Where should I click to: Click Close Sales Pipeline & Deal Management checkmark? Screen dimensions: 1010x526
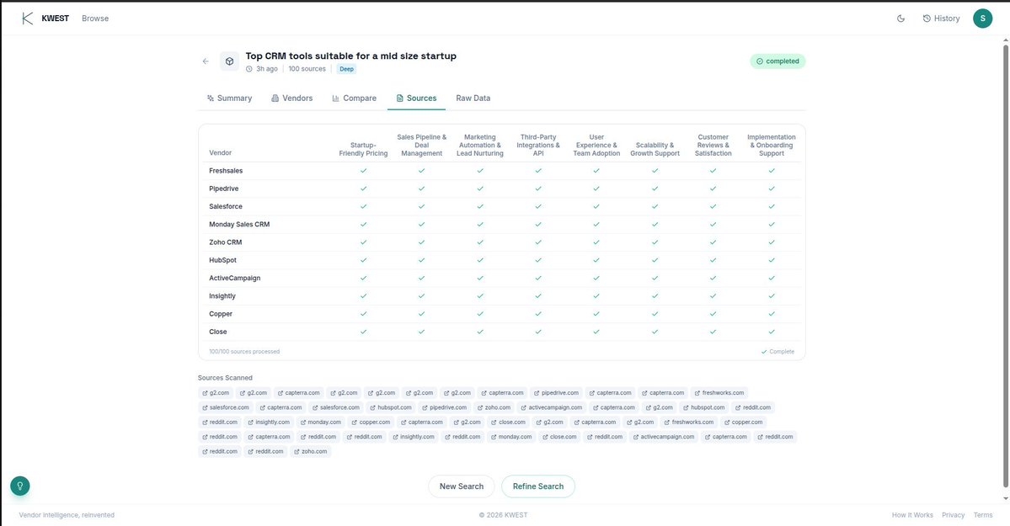(x=421, y=332)
